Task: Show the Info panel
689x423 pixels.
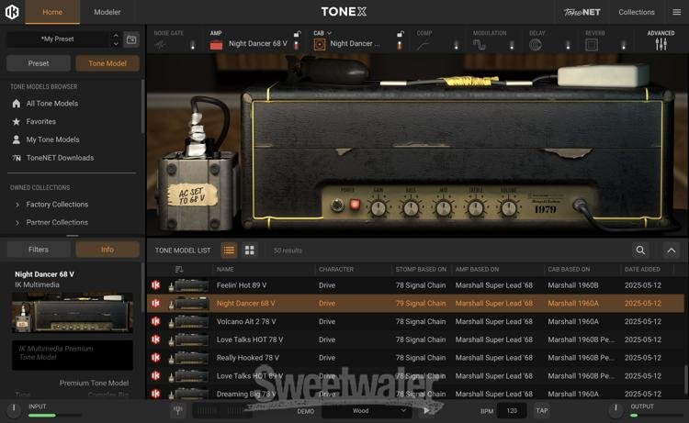Action: 107,250
